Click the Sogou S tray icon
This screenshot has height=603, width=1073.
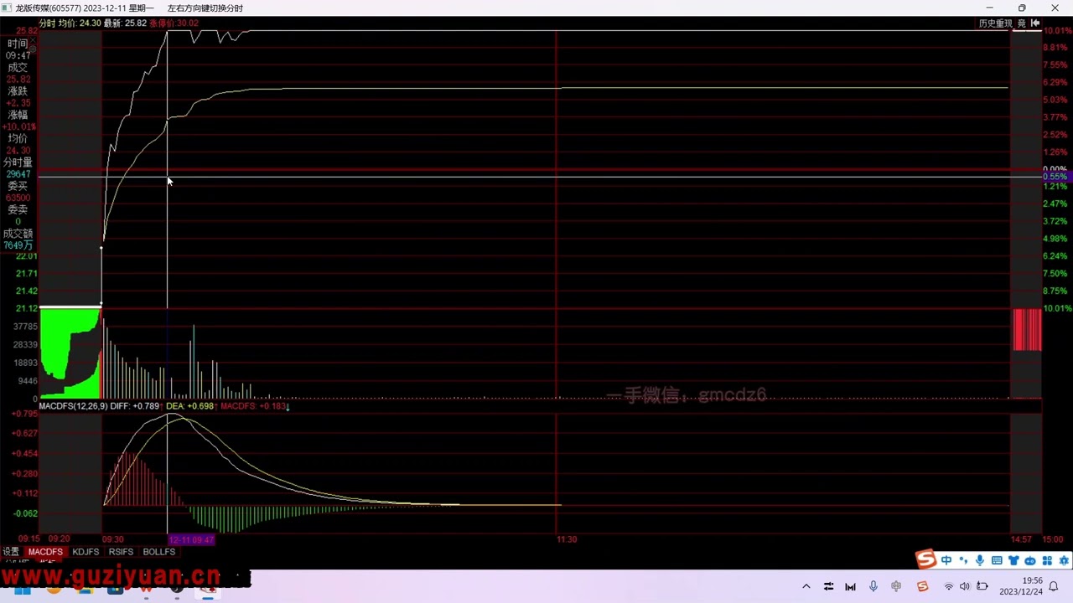tap(923, 586)
